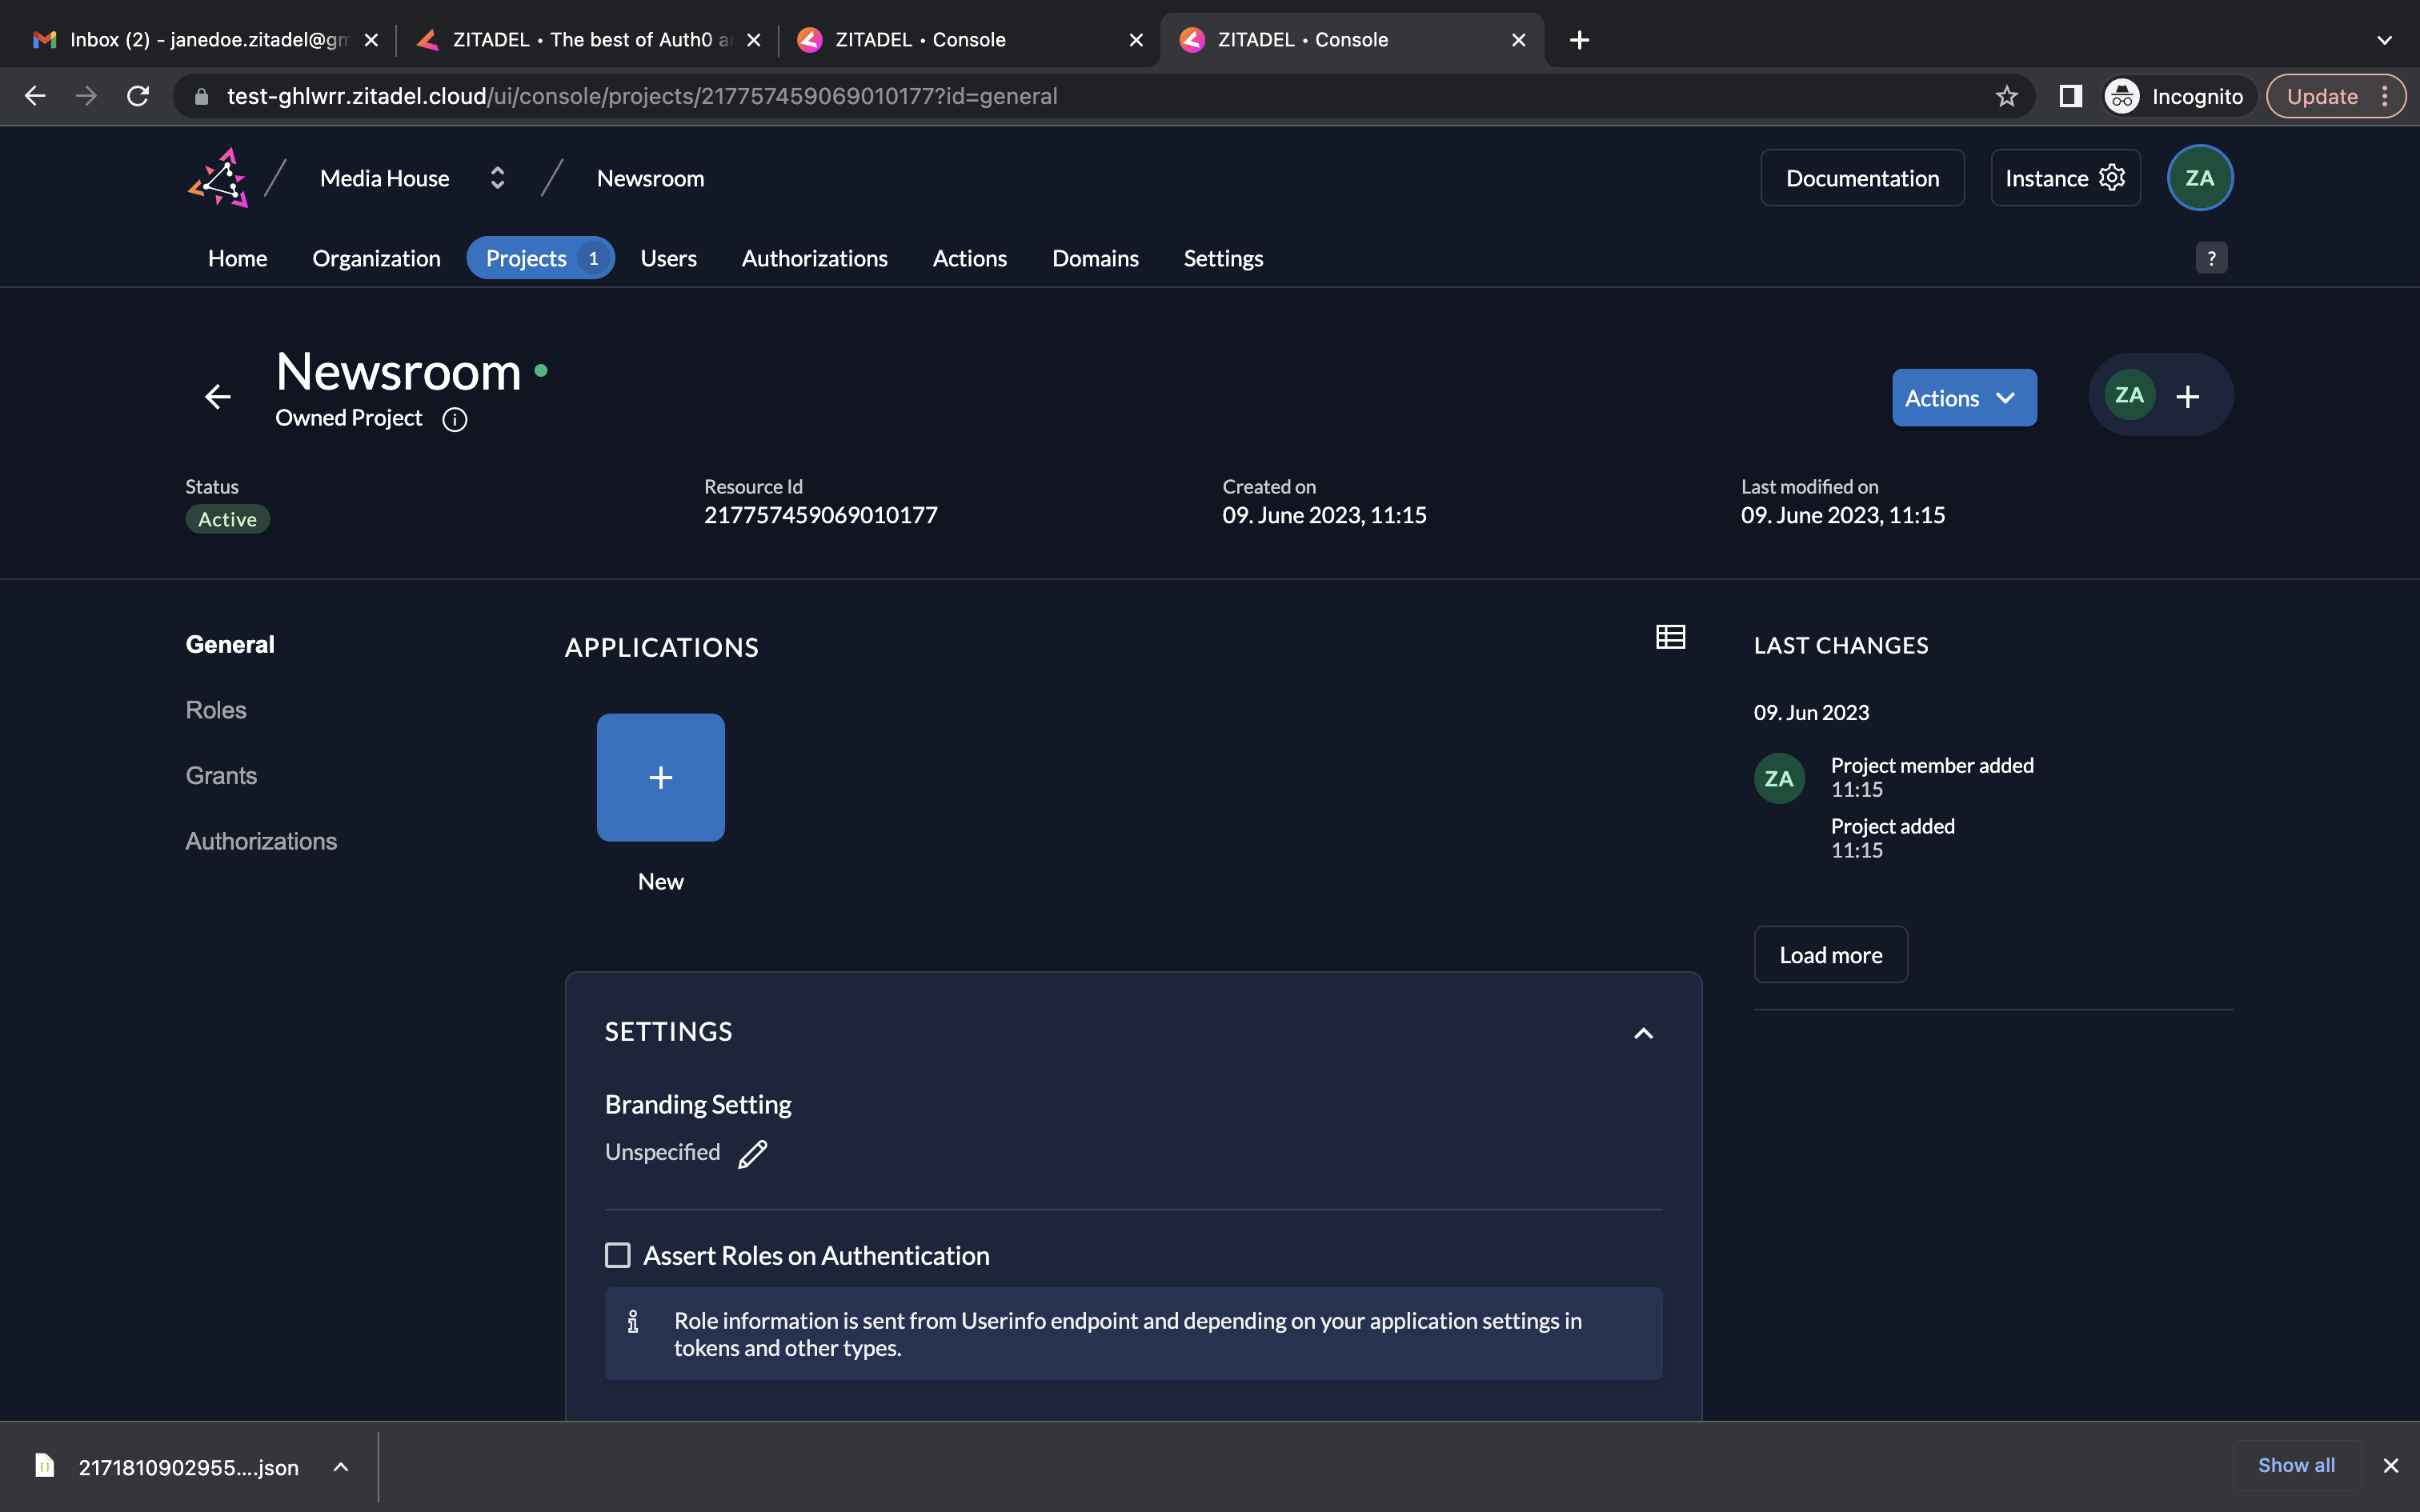Collapse the Settings panel chevron

click(x=1643, y=1033)
